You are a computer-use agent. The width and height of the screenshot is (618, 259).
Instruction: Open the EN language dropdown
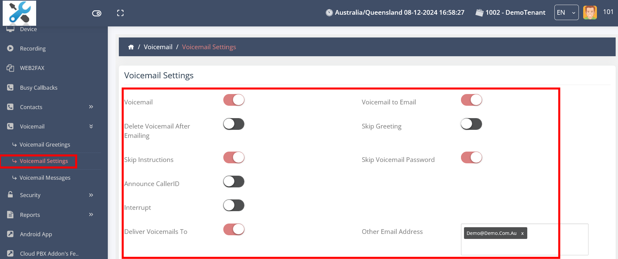click(566, 13)
